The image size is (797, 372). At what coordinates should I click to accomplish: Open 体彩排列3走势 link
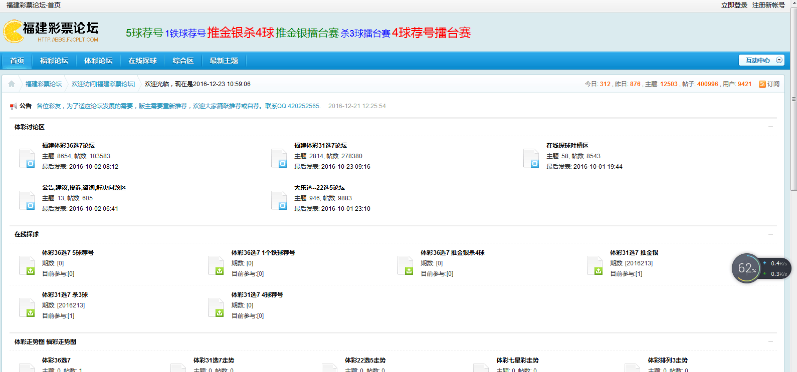668,360
